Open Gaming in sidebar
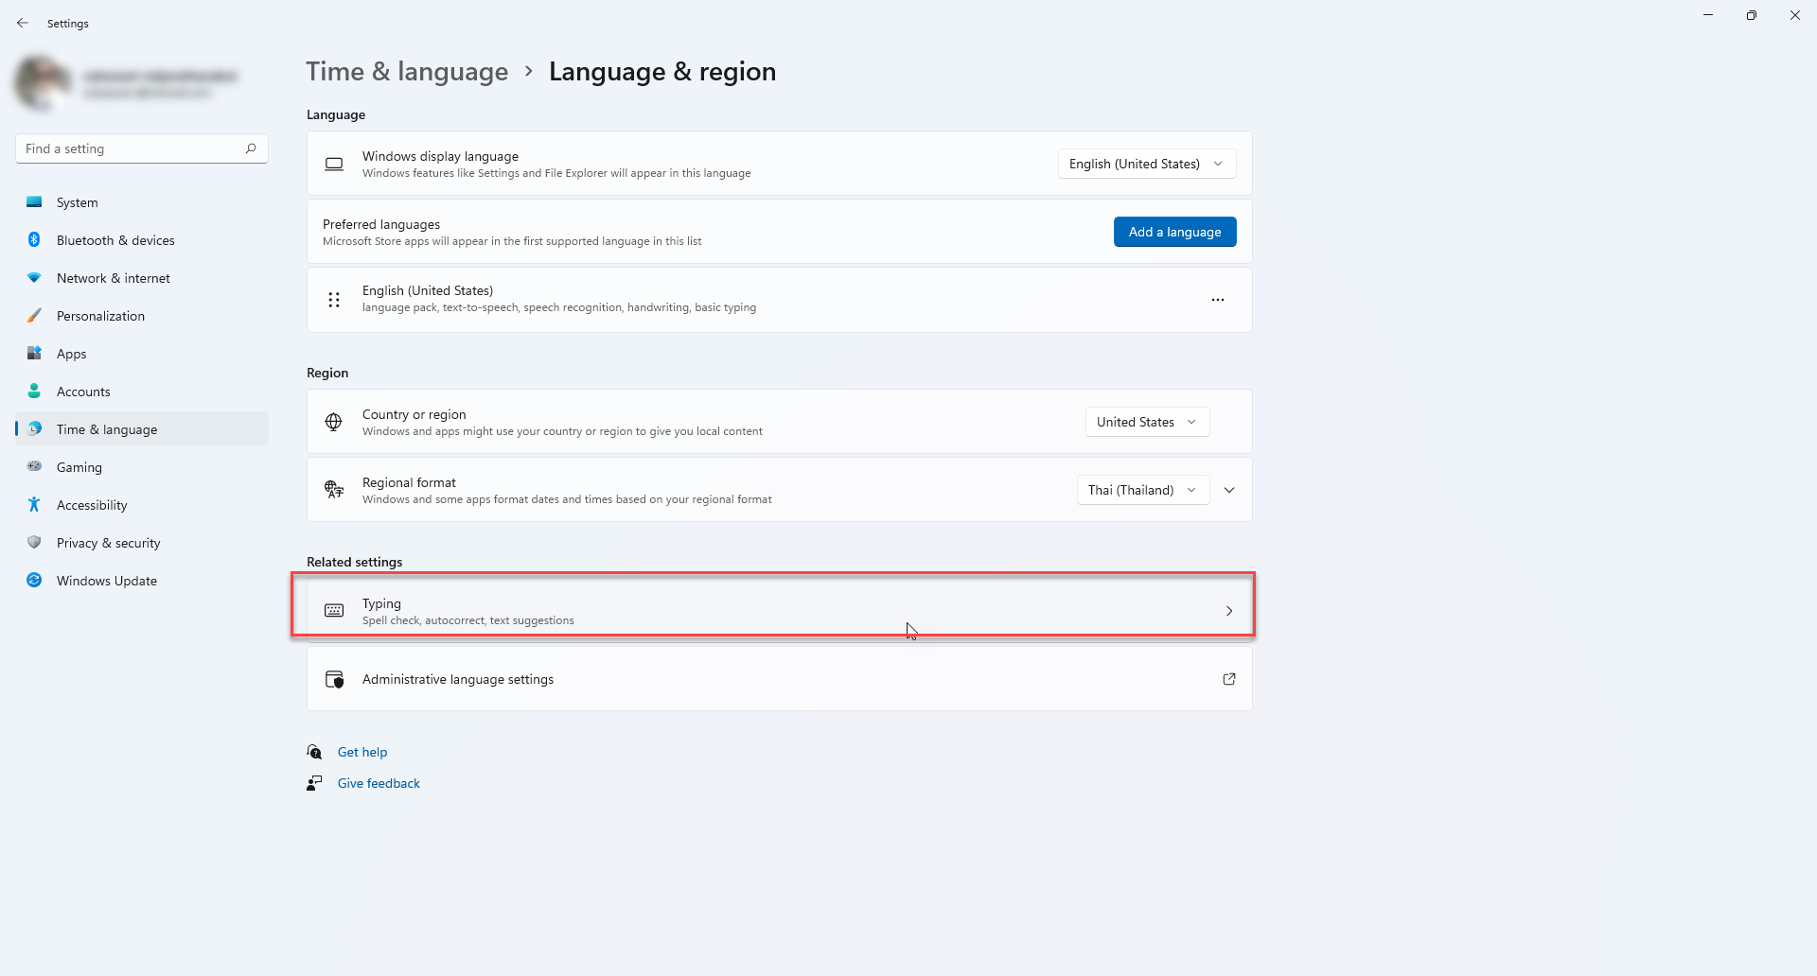1817x976 pixels. [x=142, y=467]
